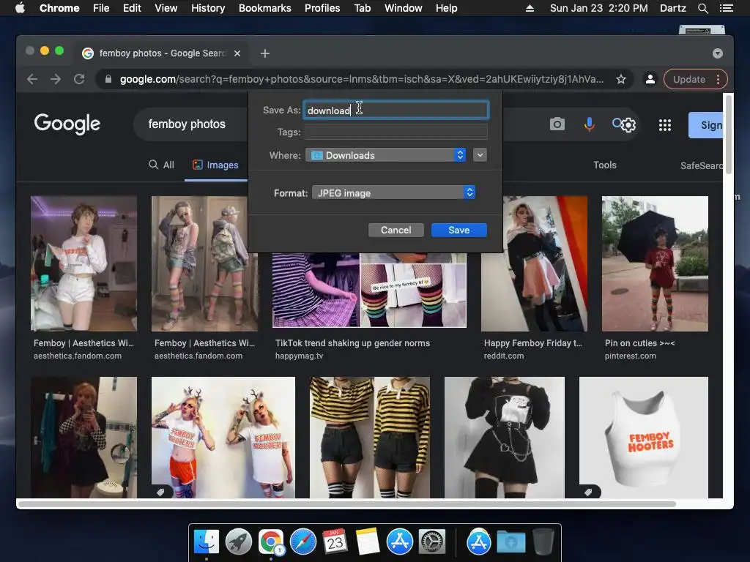Click the happymag.tv source link
Image resolution: width=750 pixels, height=562 pixels.
299,356
